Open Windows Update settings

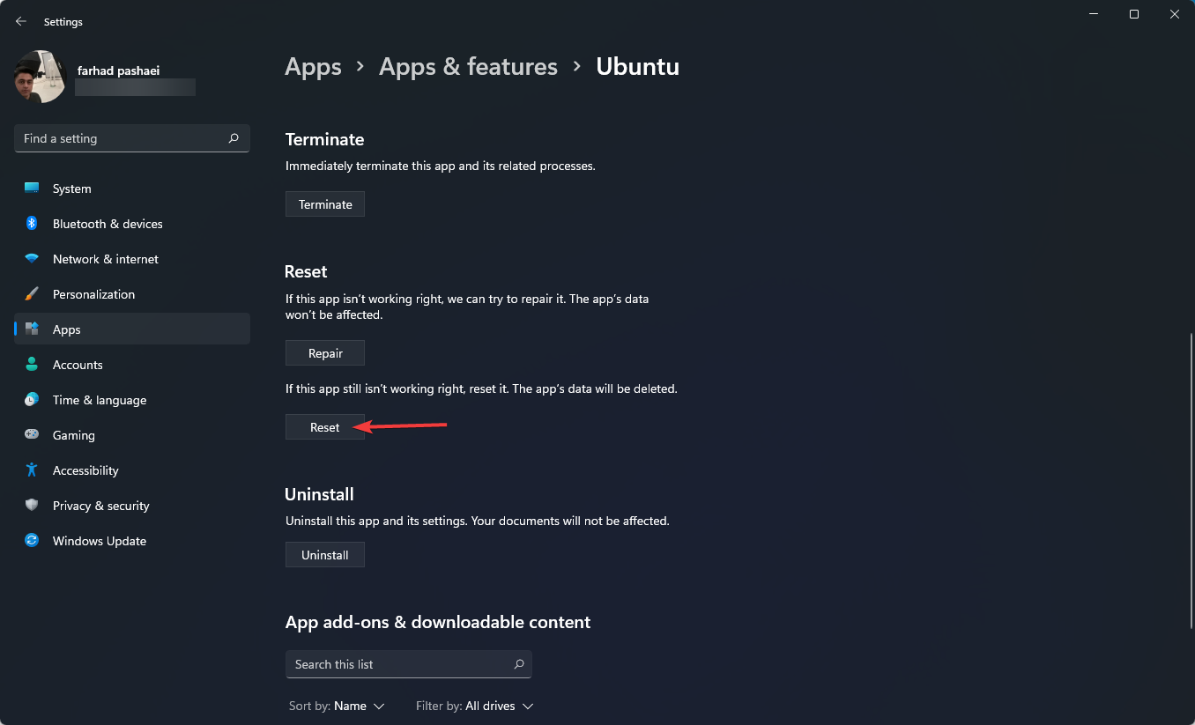[x=31, y=540]
